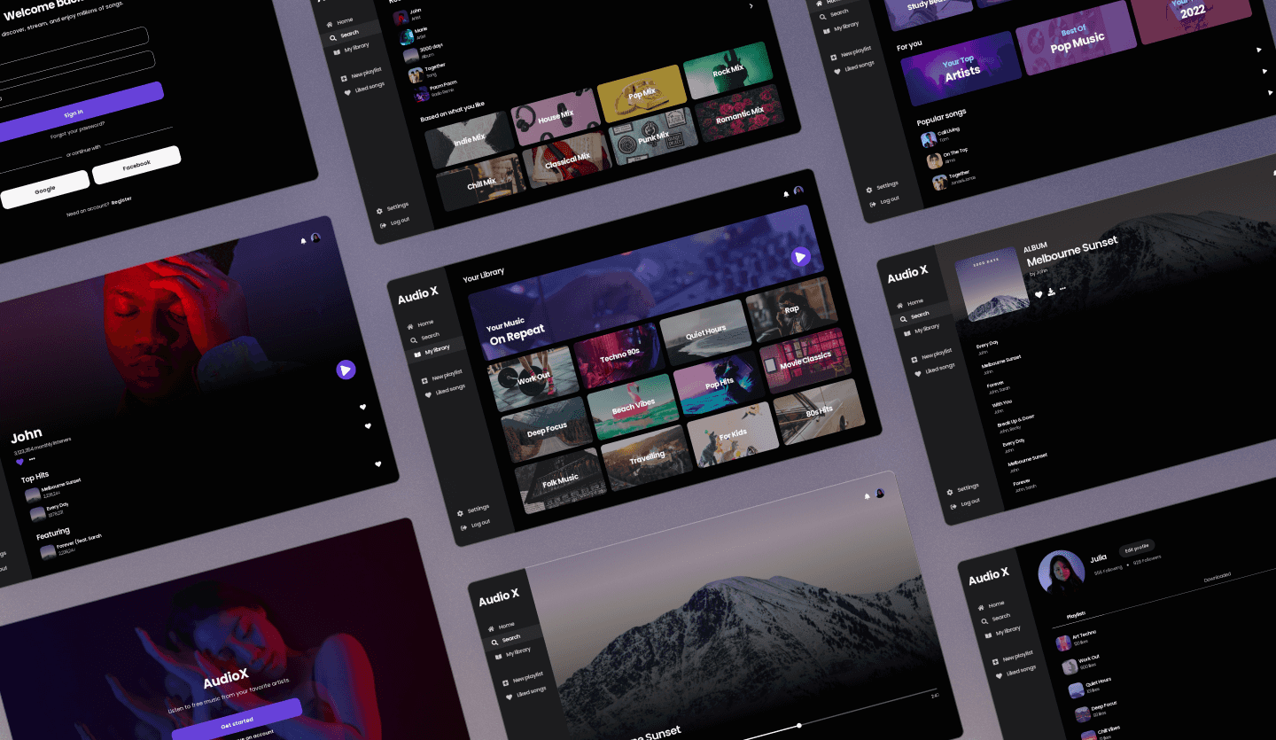Click the Settings gear in the album screen sidebar
The height and width of the screenshot is (740, 1276).
pos(950,491)
